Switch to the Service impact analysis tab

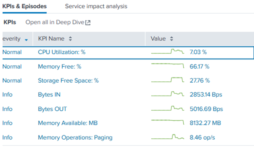click(96, 6)
